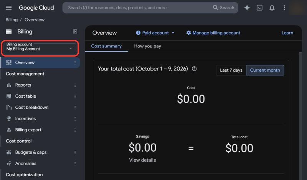The width and height of the screenshot is (307, 180).
Task: Click View details under Savings
Action: coord(142,160)
